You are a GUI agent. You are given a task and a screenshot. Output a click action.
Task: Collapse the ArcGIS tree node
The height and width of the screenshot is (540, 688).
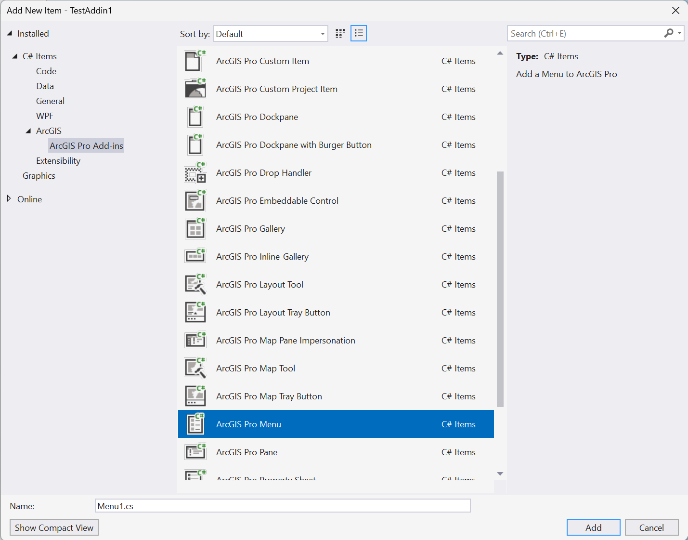[28, 131]
